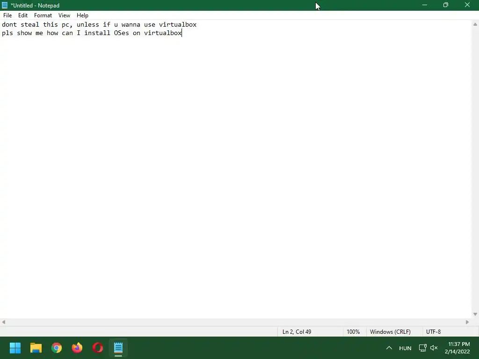Minimize the Notepad window
Viewport: 479px width, 359px height.
[x=424, y=5]
